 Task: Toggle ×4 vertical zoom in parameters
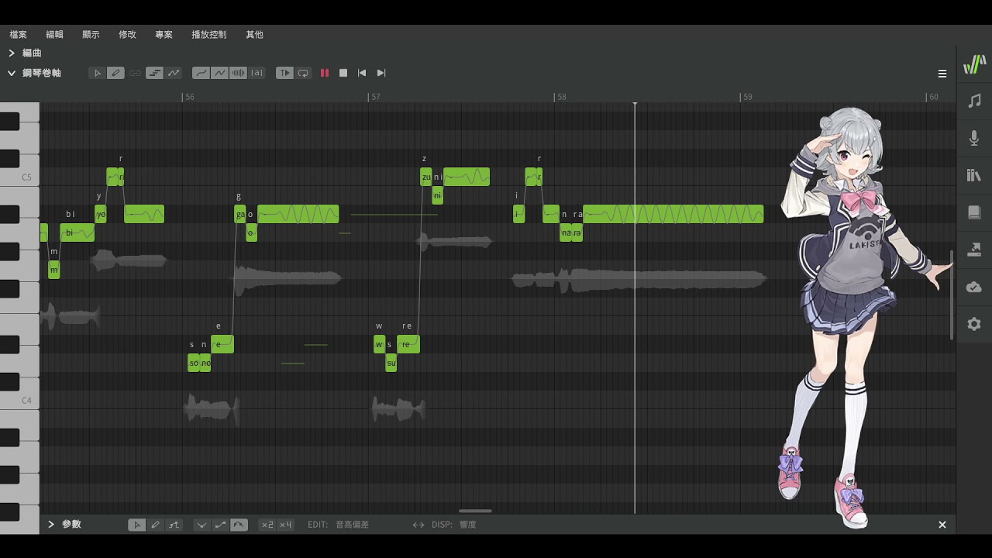coord(285,525)
